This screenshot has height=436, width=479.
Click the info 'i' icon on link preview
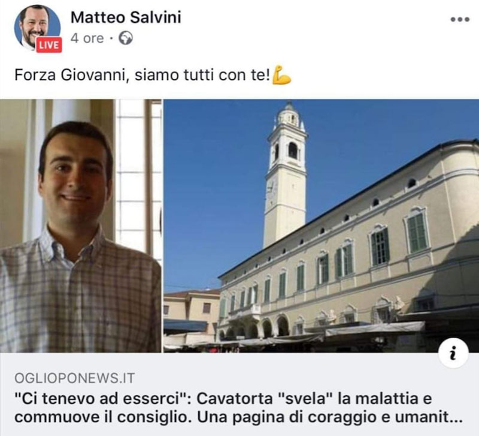pyautogui.click(x=453, y=353)
